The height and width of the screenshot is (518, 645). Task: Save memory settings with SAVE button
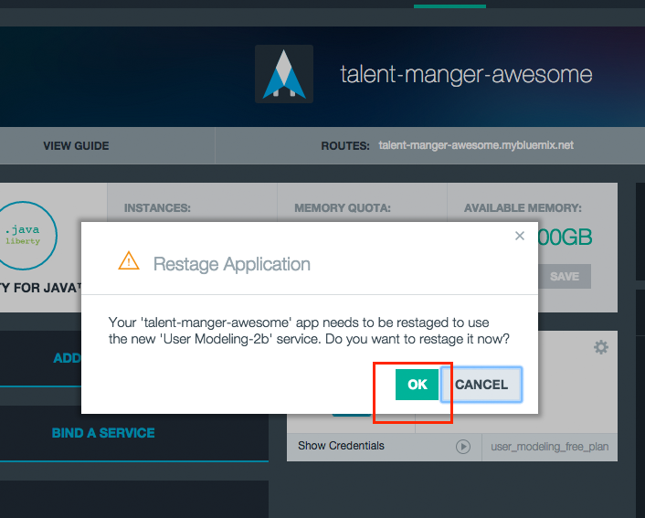tap(565, 276)
